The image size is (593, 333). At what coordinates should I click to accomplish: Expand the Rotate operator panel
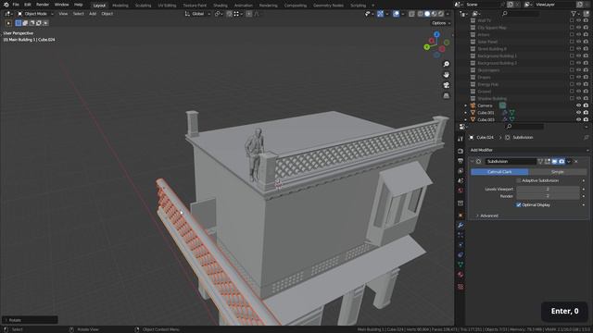[30, 320]
